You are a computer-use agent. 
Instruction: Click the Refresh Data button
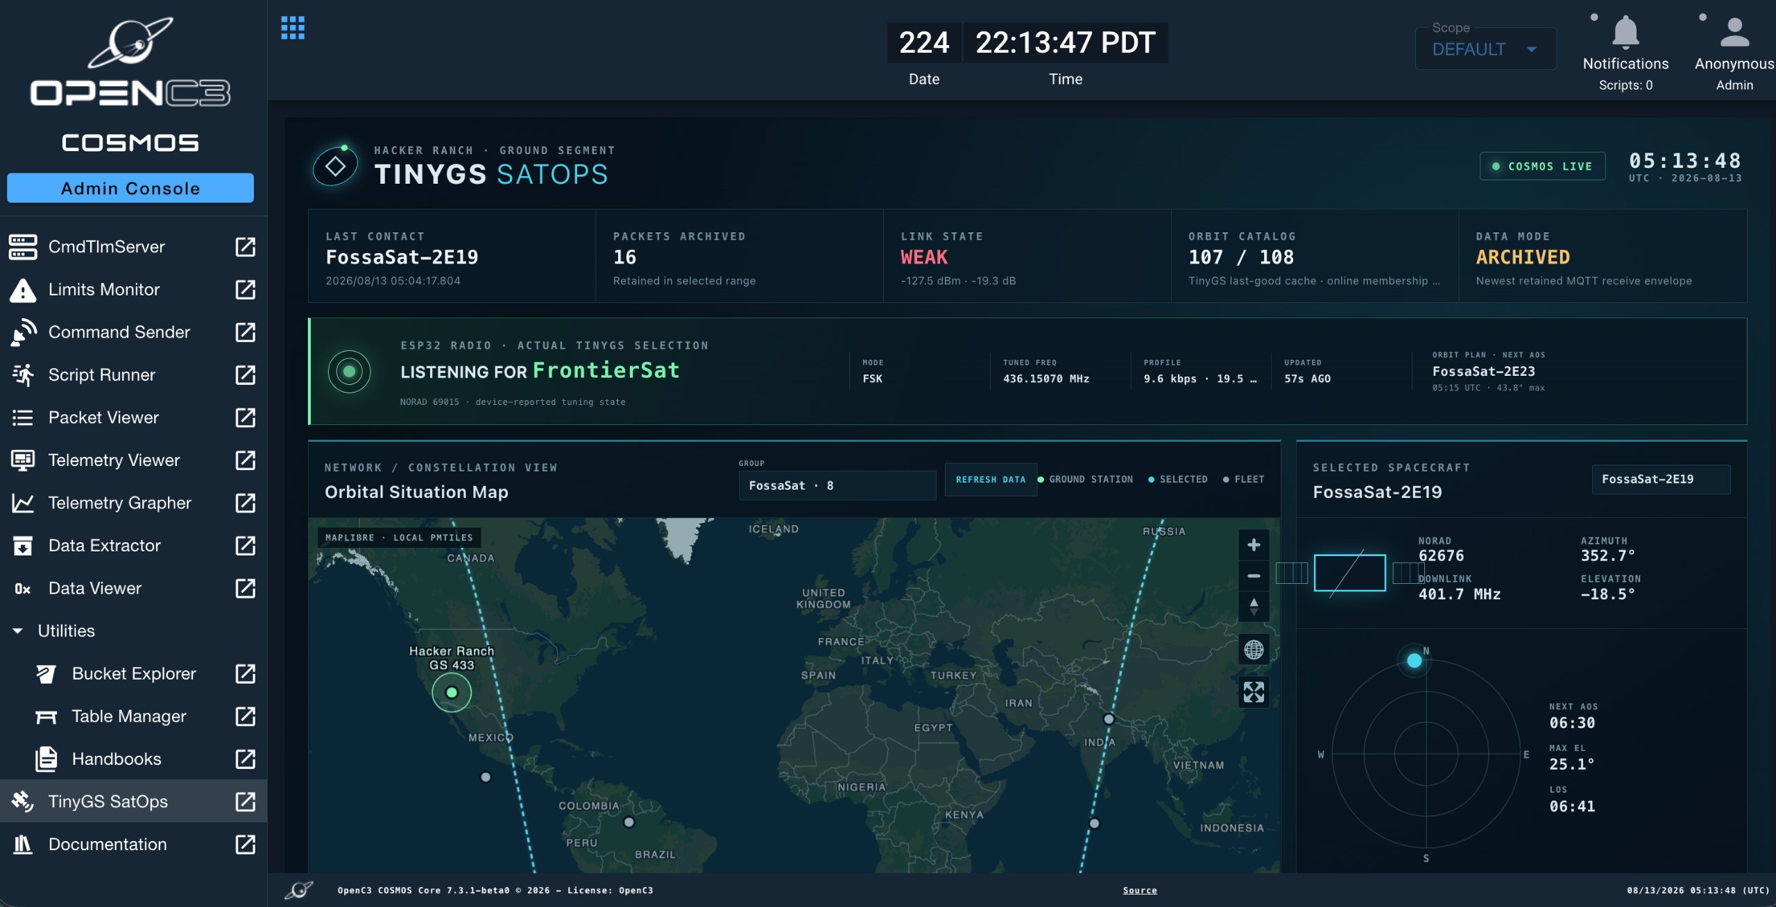point(991,479)
